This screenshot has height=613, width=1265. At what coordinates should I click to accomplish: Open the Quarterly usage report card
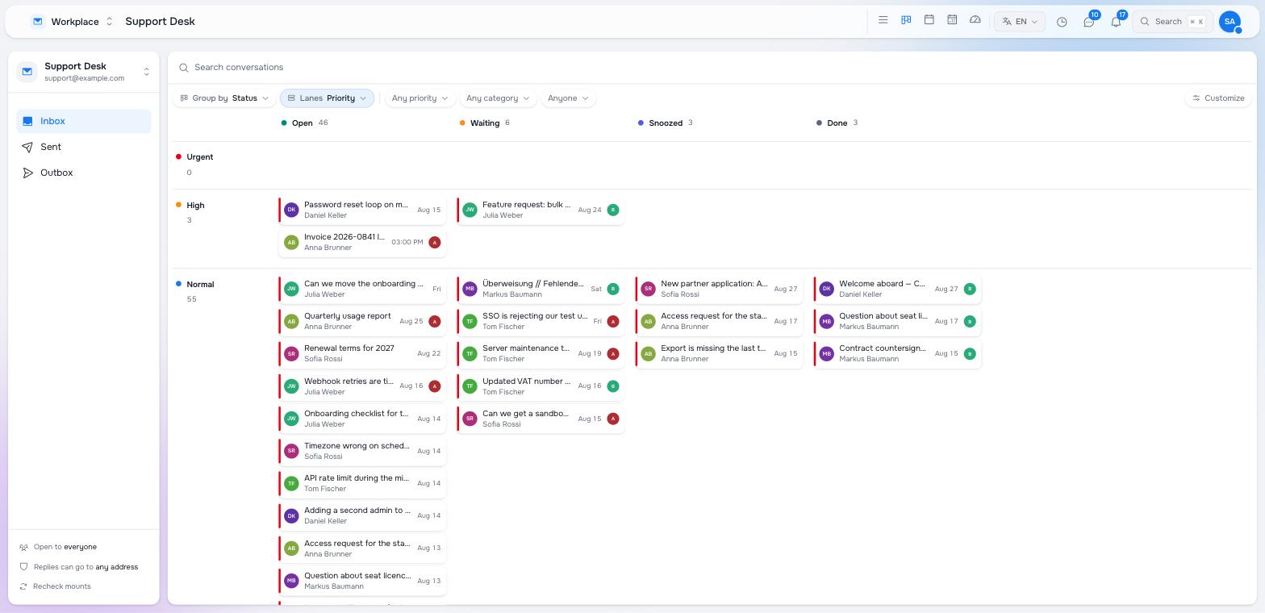click(362, 321)
